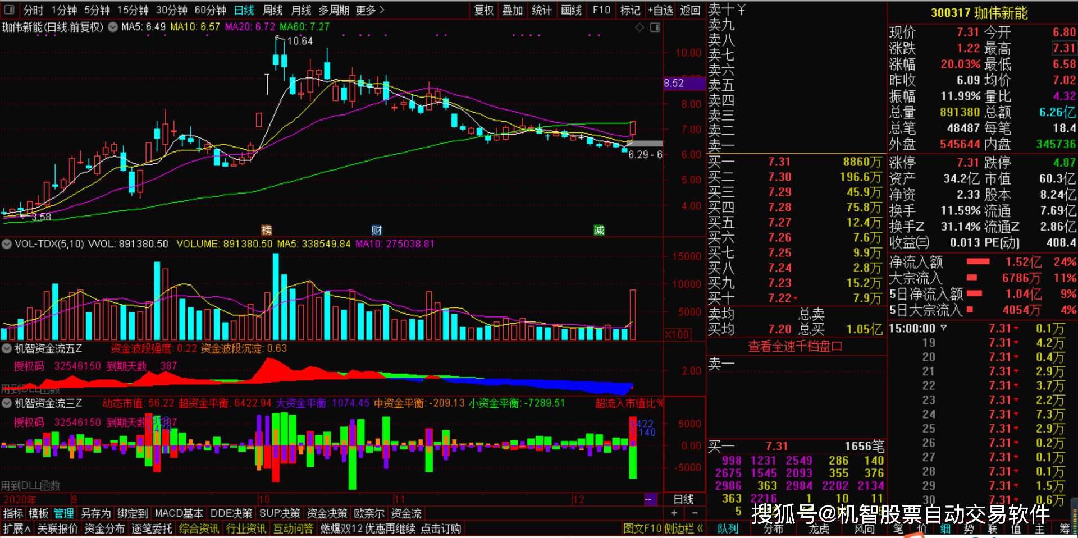This screenshot has width=1078, height=538.
Task: Select the 资金决策 template
Action: pyautogui.click(x=327, y=513)
